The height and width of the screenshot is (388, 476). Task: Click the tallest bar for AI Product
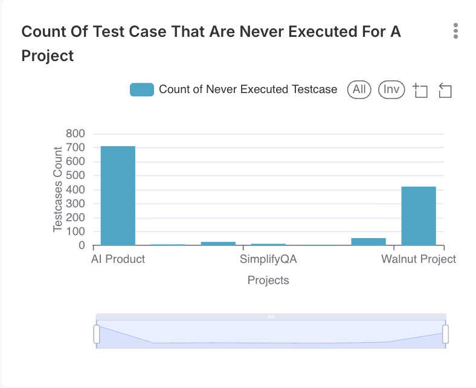pyautogui.click(x=118, y=196)
